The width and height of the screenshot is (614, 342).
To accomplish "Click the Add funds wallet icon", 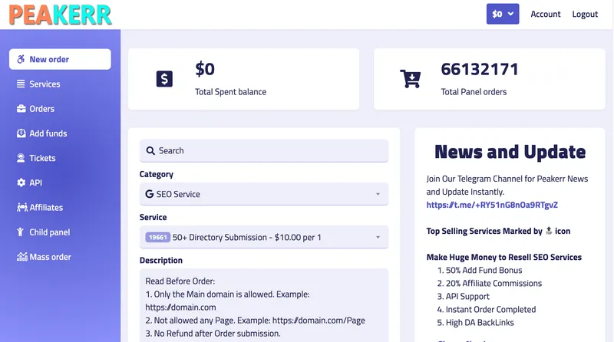I will (21, 133).
